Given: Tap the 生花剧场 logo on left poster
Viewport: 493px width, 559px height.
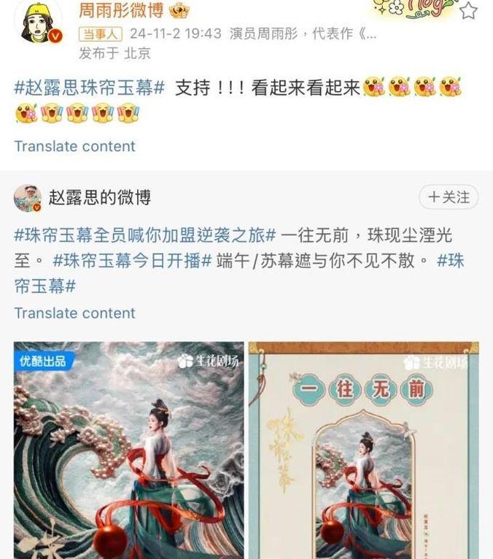Looking at the screenshot, I should pos(209,361).
